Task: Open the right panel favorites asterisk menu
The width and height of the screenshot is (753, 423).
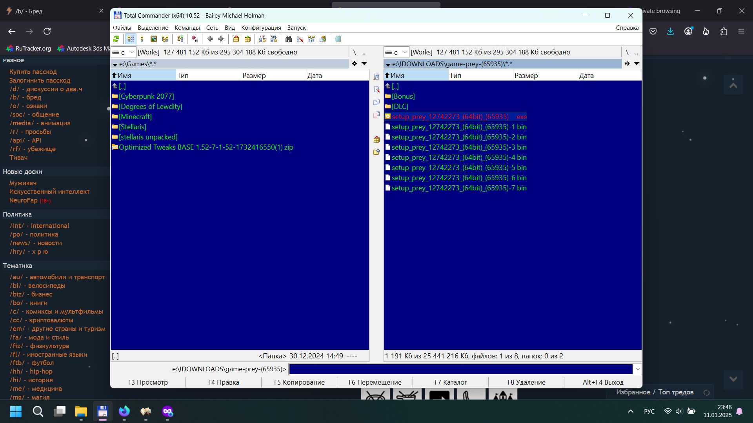Action: [627, 63]
